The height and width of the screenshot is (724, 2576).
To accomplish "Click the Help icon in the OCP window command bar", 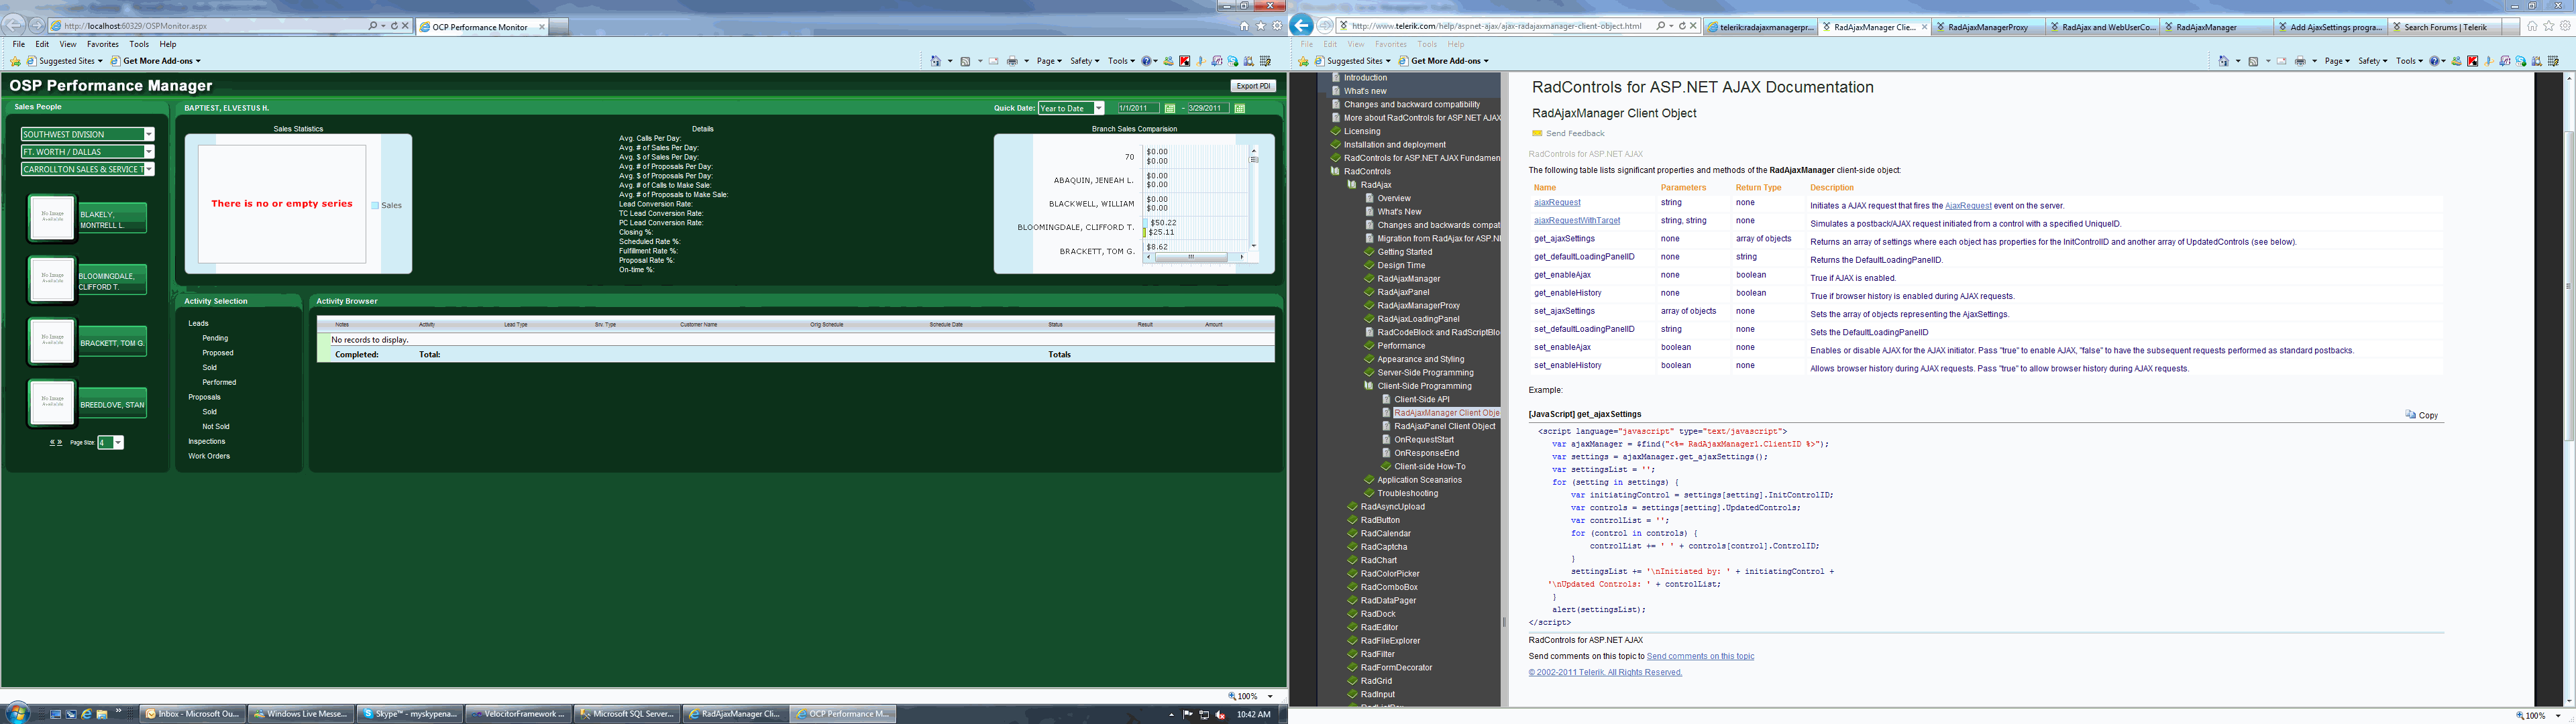I will point(1146,61).
